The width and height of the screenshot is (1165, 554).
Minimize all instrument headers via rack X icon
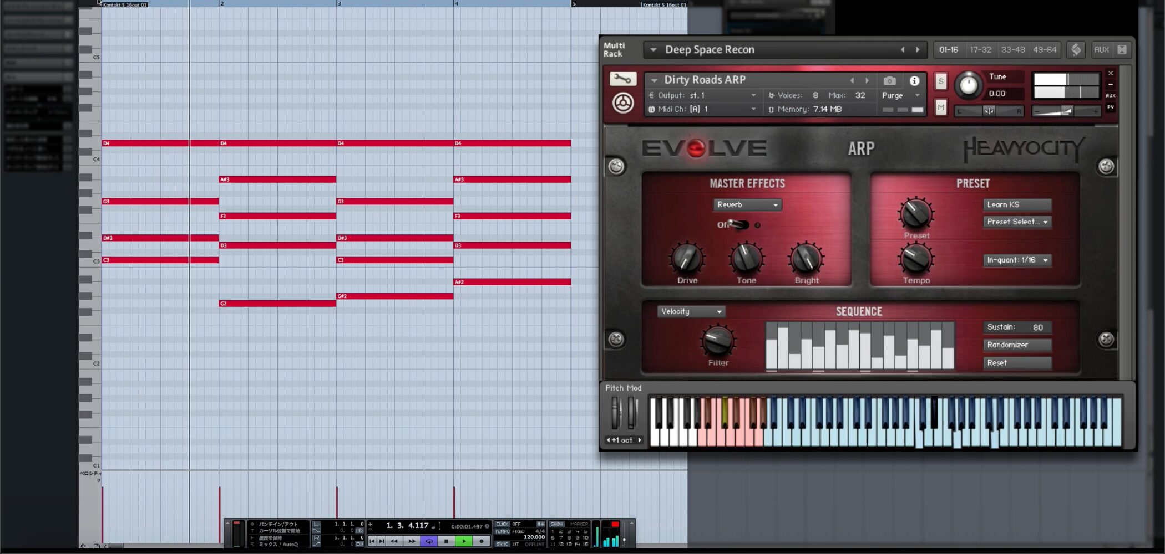tap(1122, 50)
